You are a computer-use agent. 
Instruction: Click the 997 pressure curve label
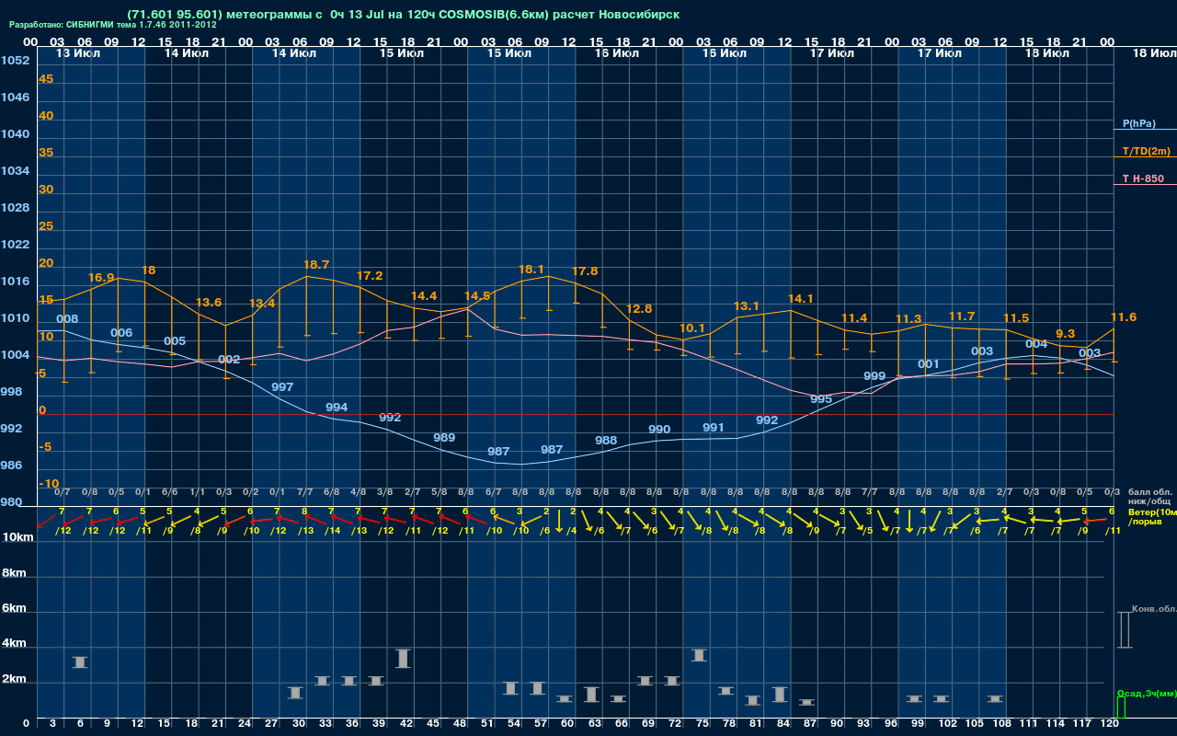pos(283,387)
